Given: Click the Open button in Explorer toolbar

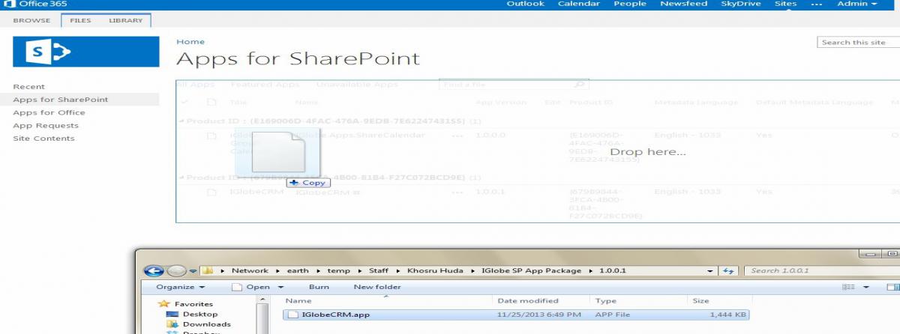Looking at the screenshot, I should tap(251, 287).
